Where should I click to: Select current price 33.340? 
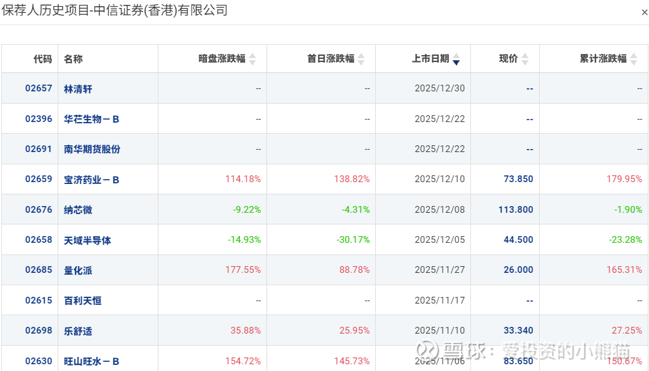pos(518,331)
